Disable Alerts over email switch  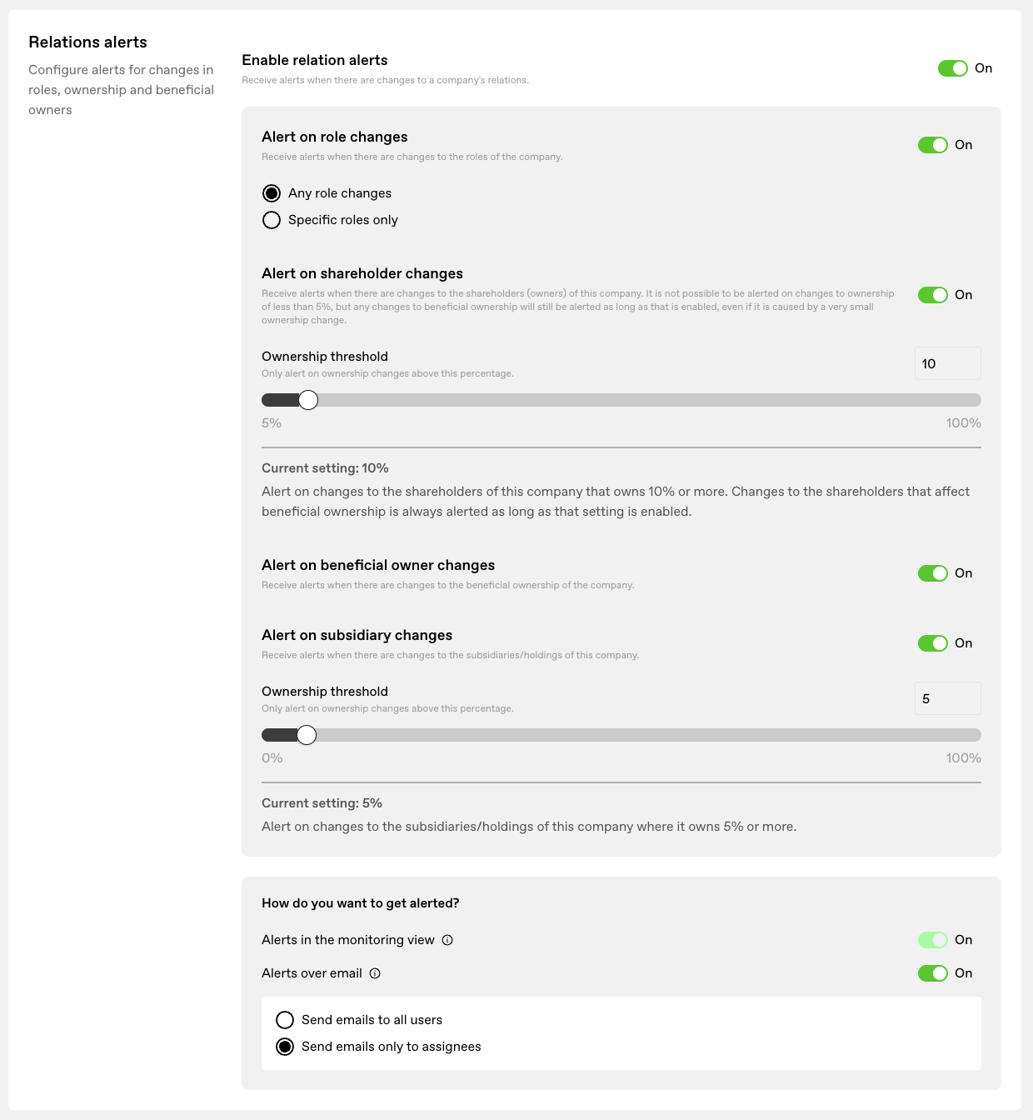coord(933,973)
